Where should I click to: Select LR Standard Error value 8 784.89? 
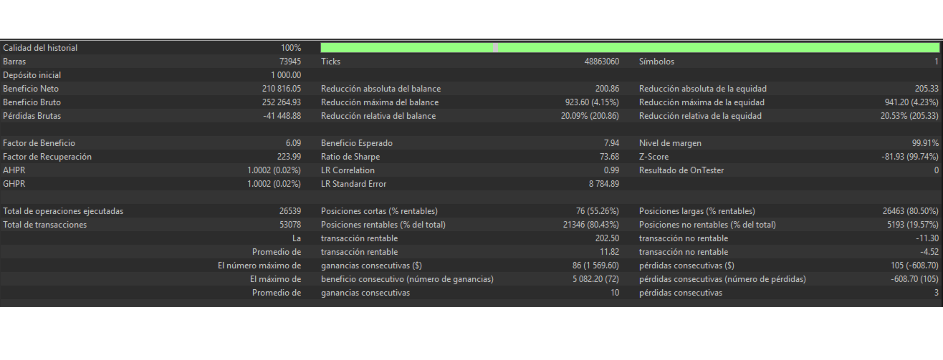click(604, 184)
